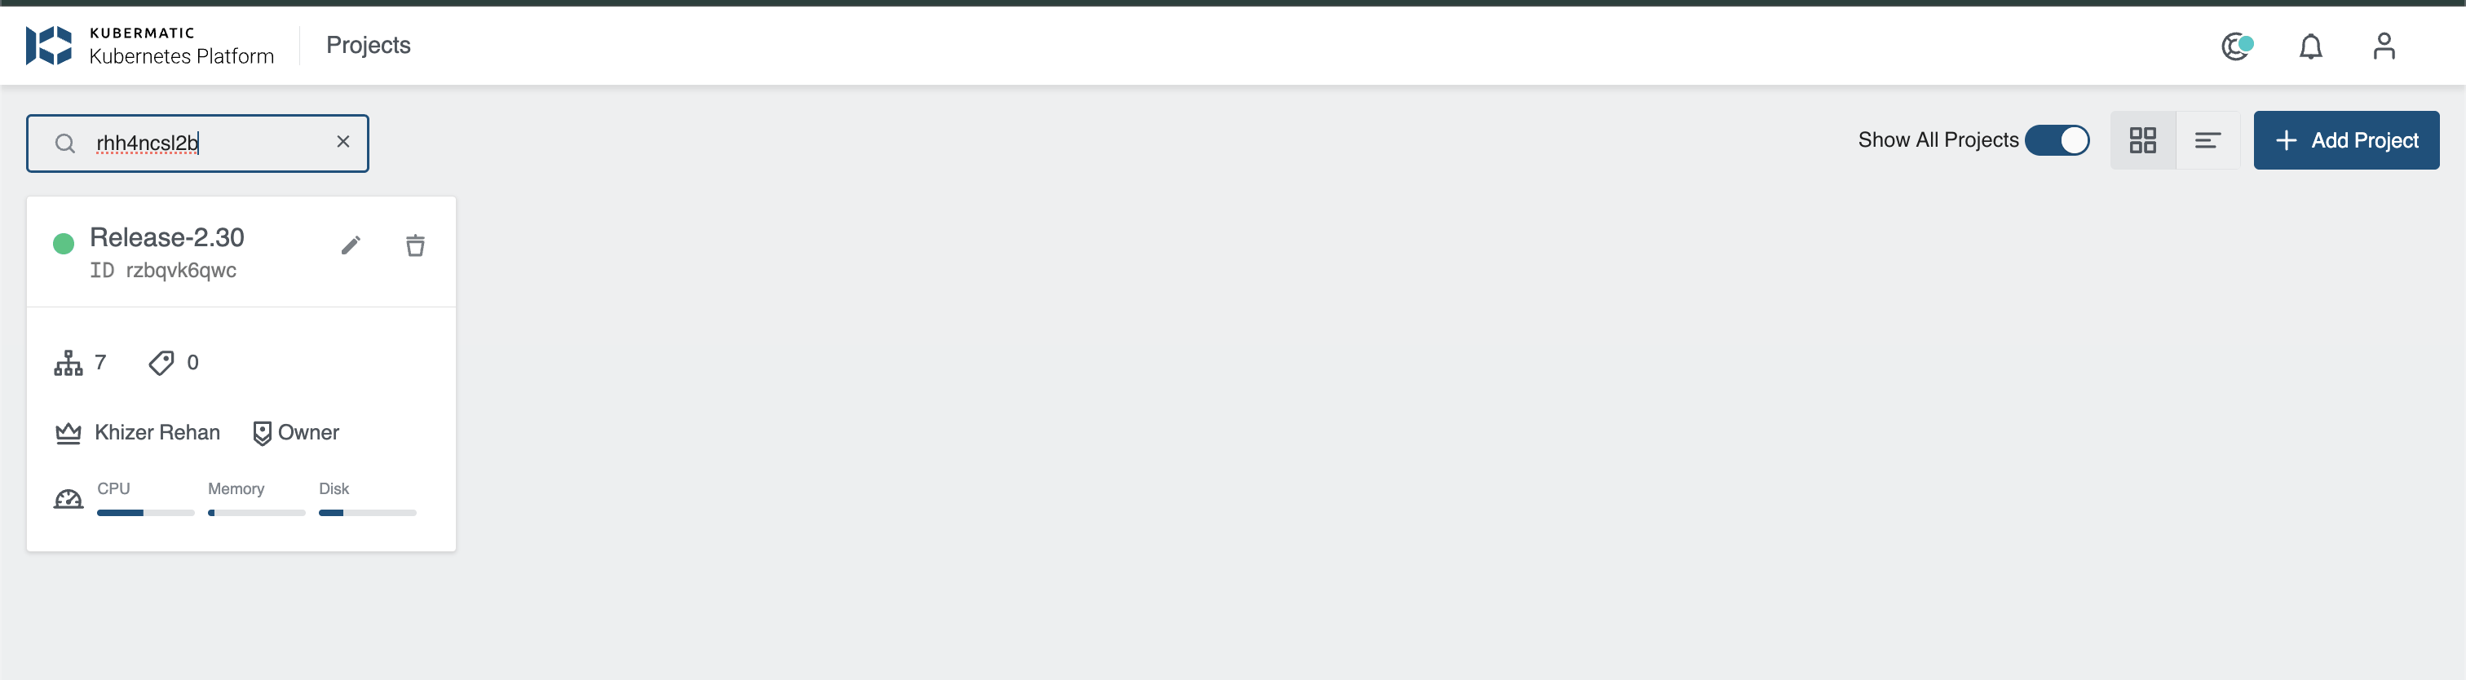Click the Owner role shield icon
This screenshot has height=680, width=2466.
pyautogui.click(x=261, y=433)
